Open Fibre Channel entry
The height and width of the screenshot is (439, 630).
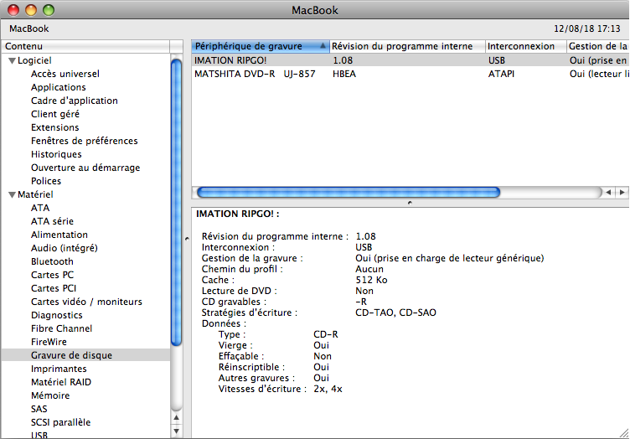coord(61,328)
